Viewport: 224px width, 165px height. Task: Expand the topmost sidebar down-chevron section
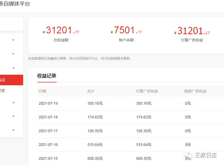point(13,40)
